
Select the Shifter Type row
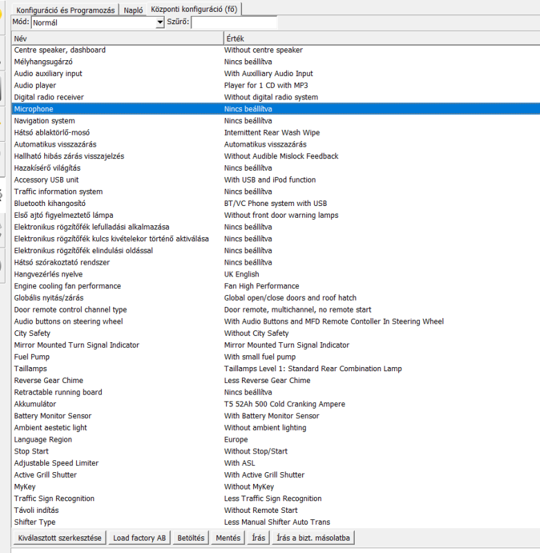[x=276, y=523]
